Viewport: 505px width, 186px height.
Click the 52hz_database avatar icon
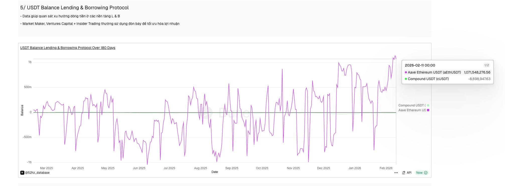point(22,173)
